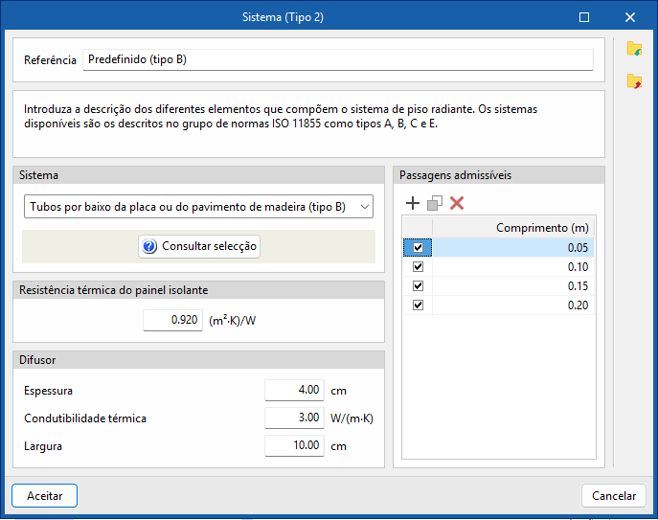Viewport: 658px width, 520px height.
Task: Click the Espessura value field
Action: pos(294,391)
